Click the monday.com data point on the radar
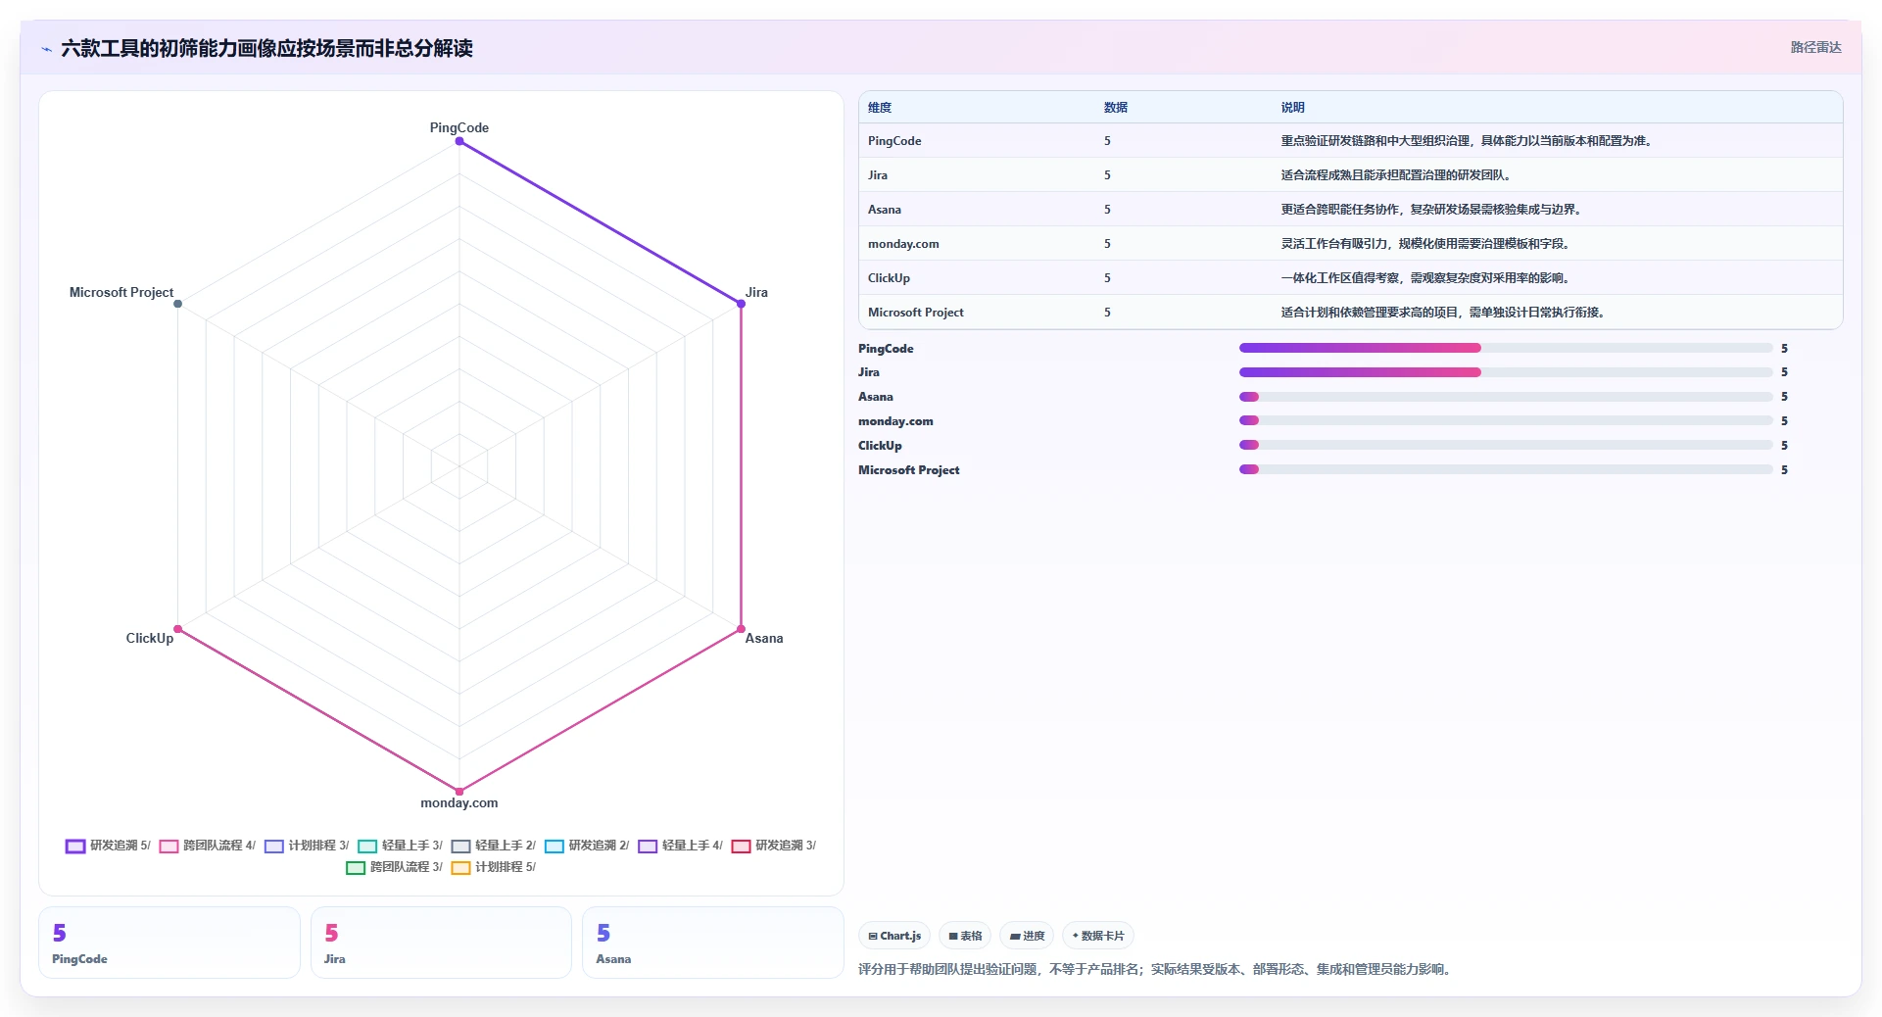Image resolution: width=1882 pixels, height=1017 pixels. [459, 792]
